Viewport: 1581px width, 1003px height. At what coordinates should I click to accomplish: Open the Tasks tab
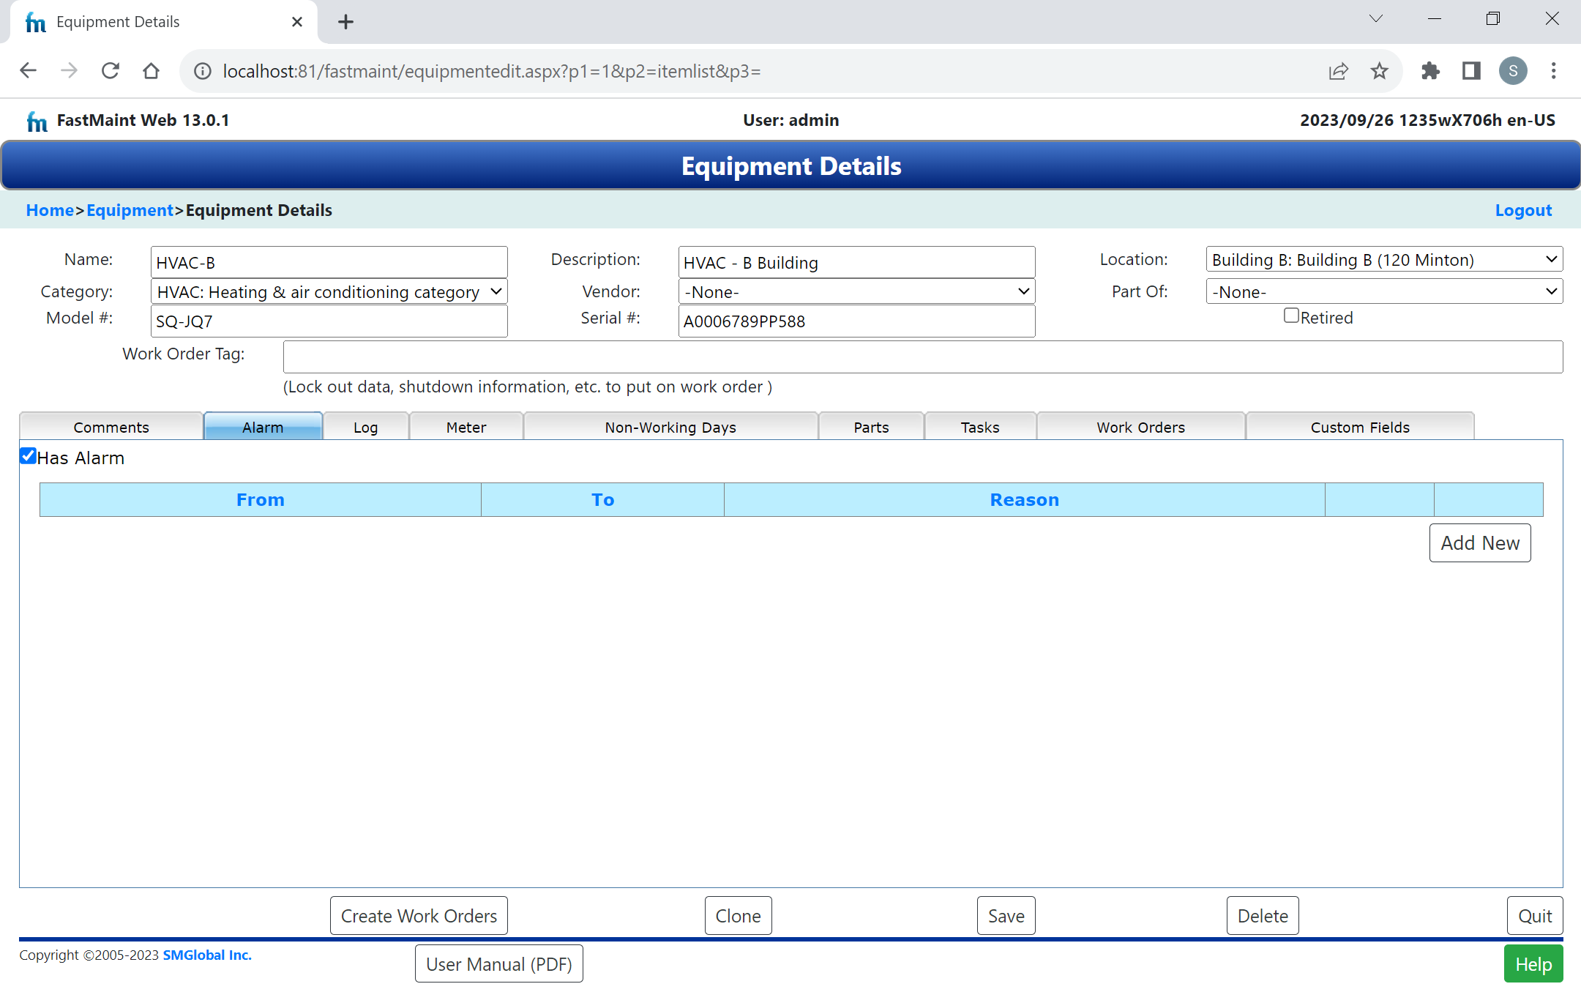click(x=980, y=427)
